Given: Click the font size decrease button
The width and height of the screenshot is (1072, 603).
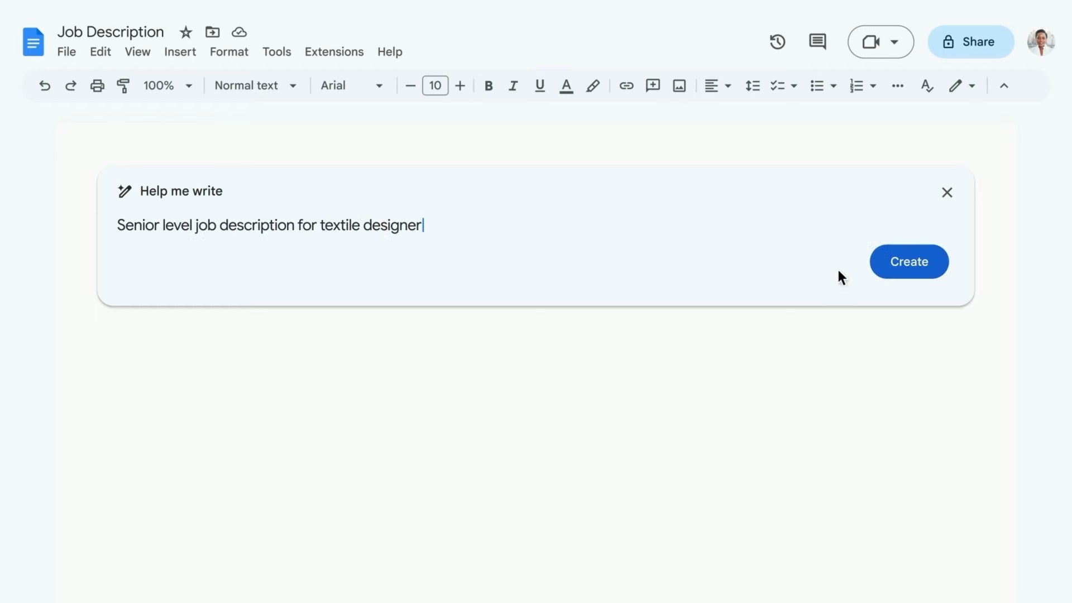Looking at the screenshot, I should click(x=410, y=85).
